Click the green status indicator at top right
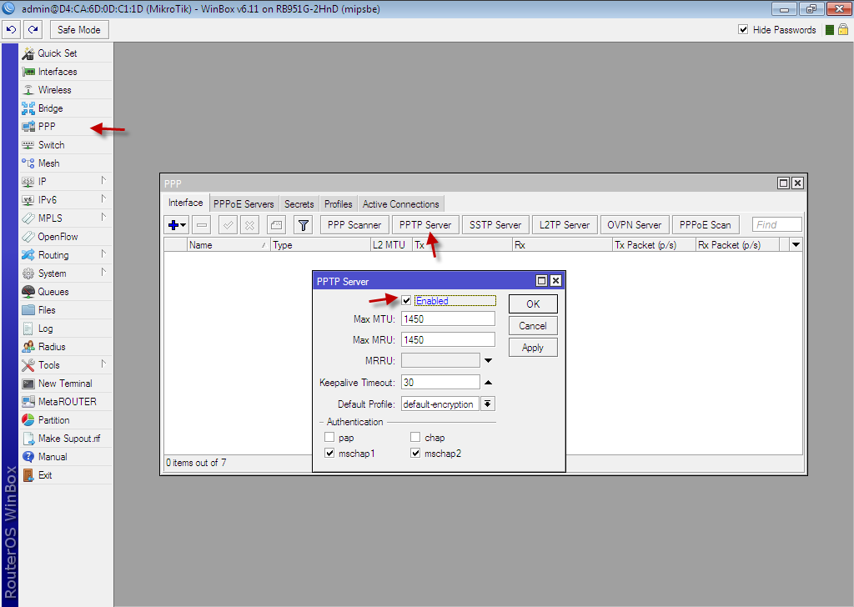This screenshot has width=854, height=607. [830, 30]
